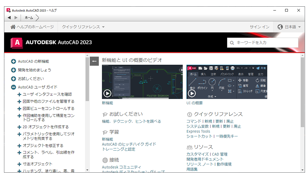Open トレーニングと認定 link
The height and width of the screenshot is (177, 308).
point(119,149)
